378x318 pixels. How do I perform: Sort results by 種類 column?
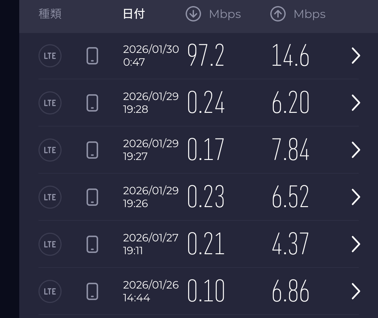pyautogui.click(x=50, y=14)
